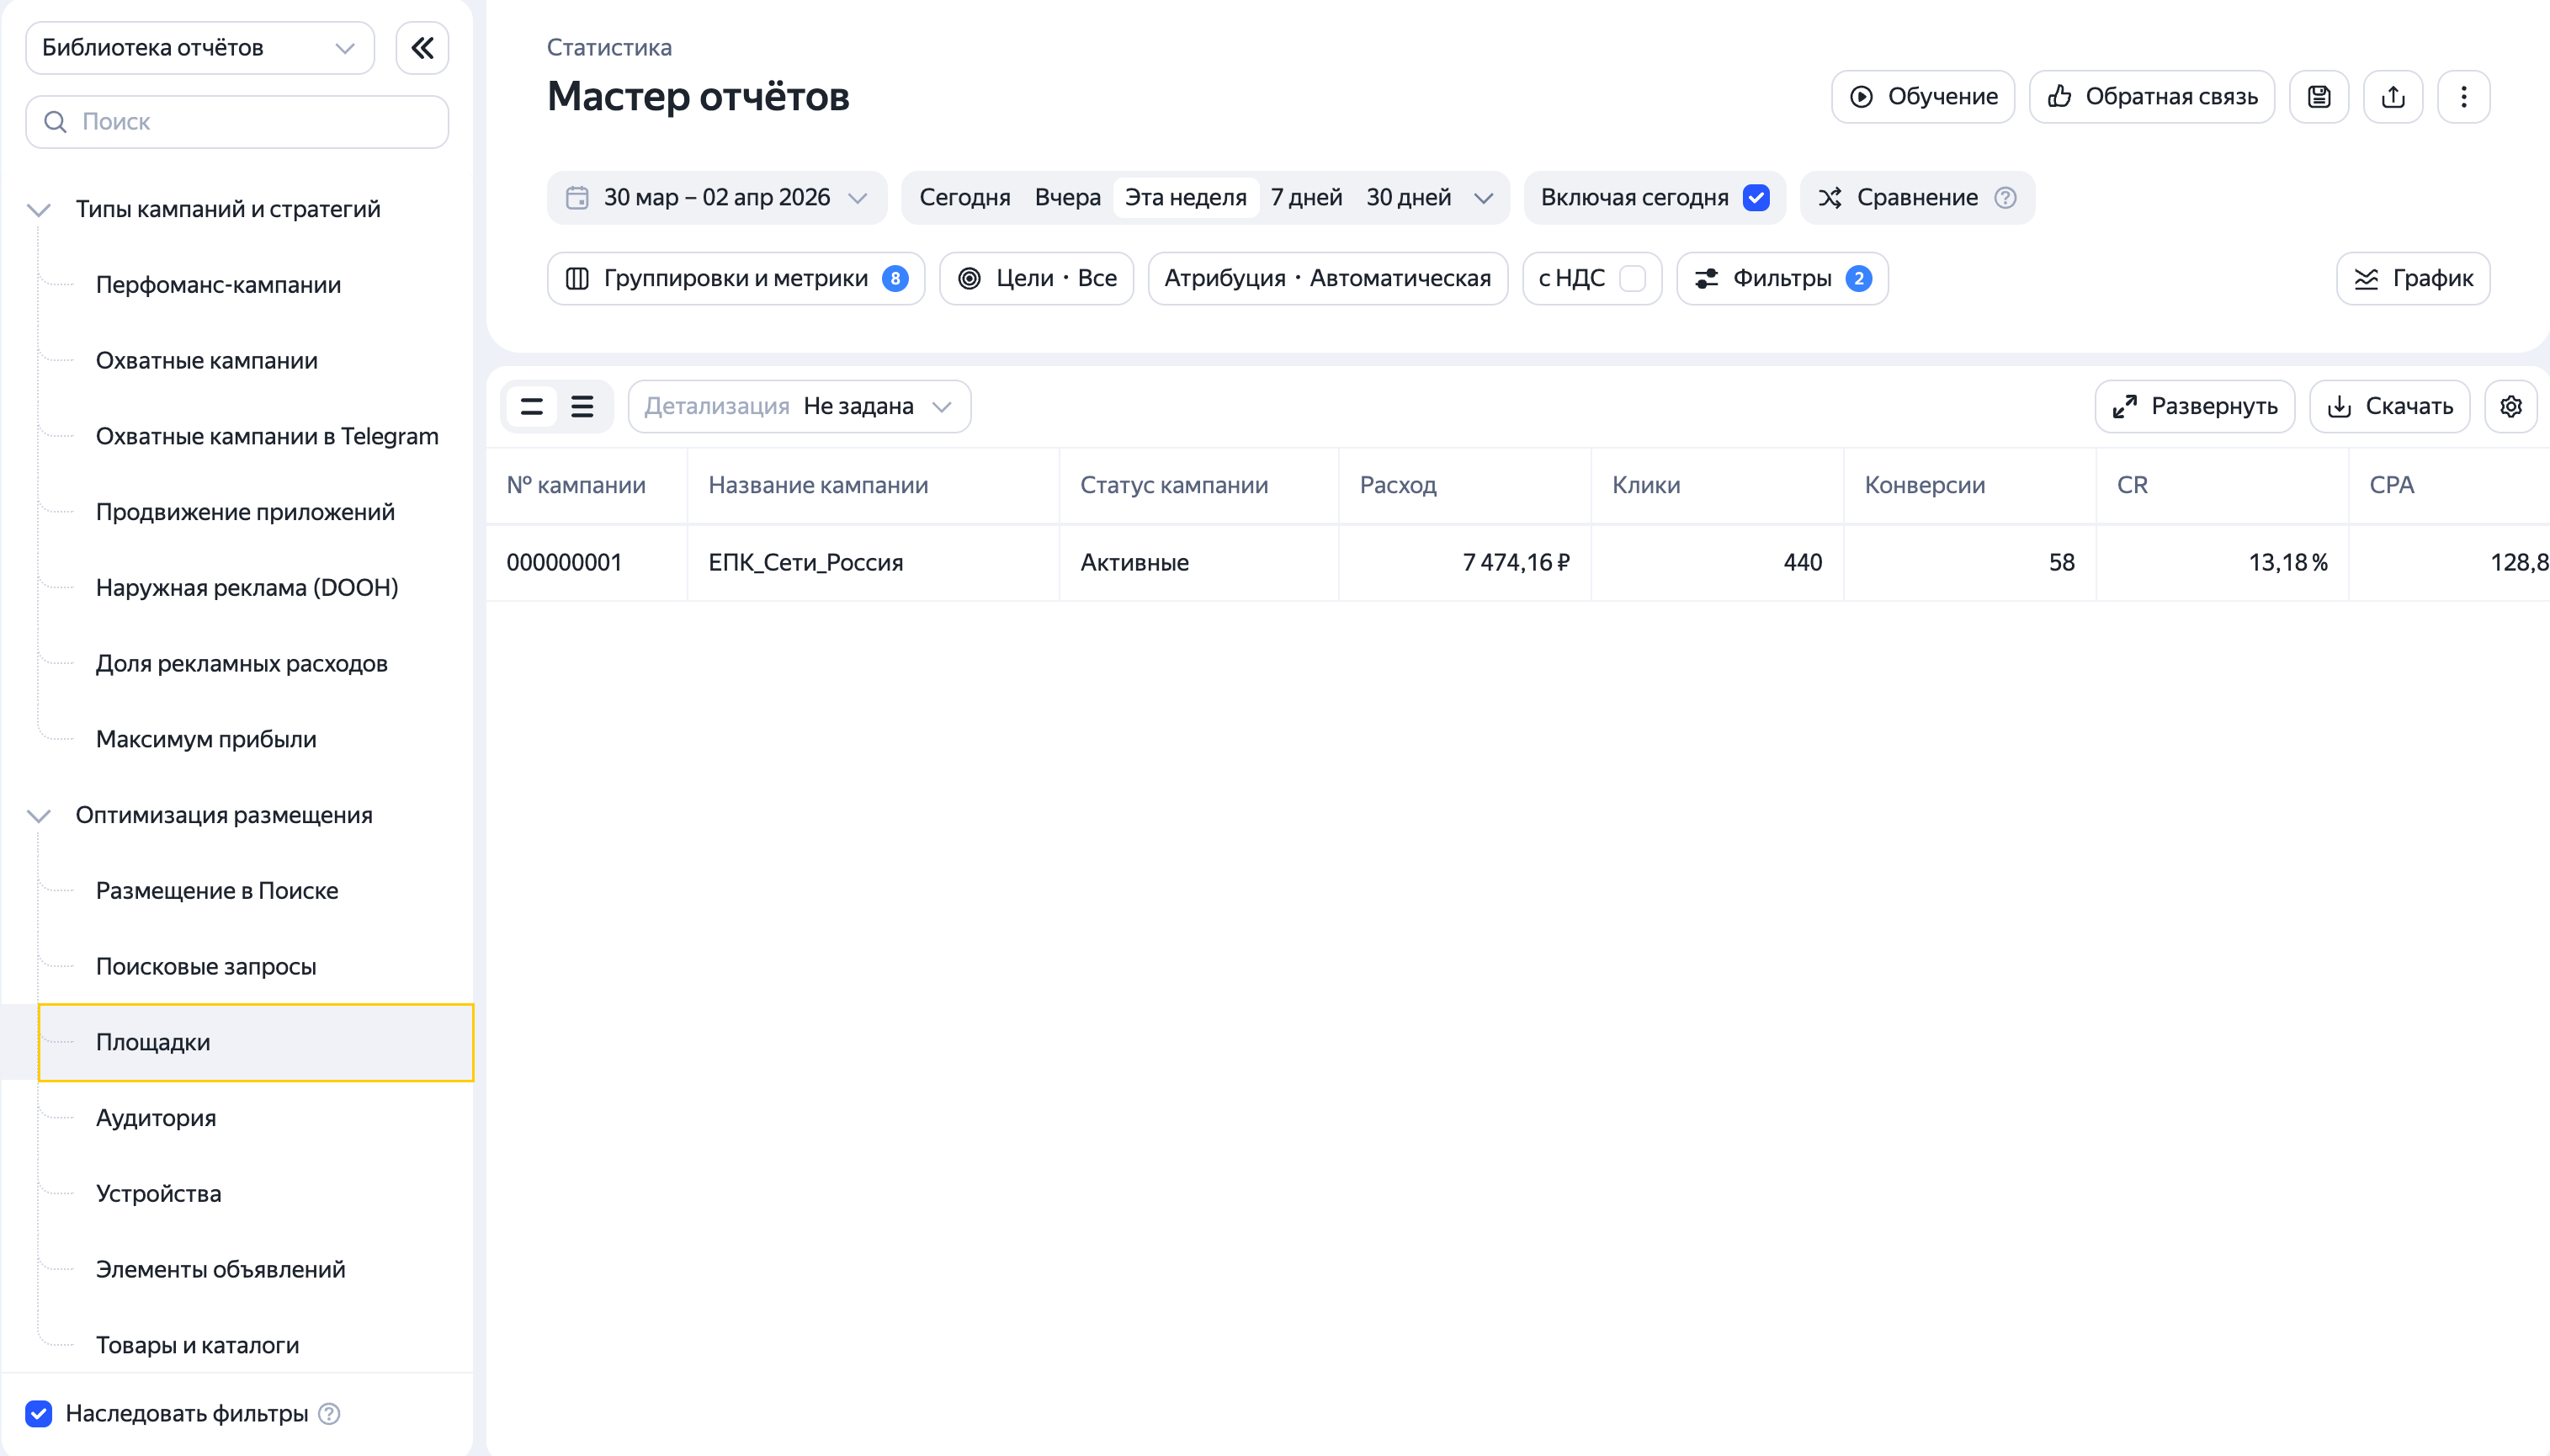Open Продвижение приложений report
Screen dimensions: 2550x1456
[245, 513]
